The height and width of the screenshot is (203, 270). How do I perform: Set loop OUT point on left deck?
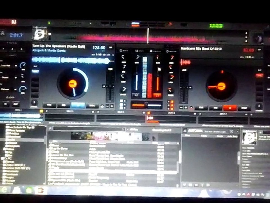point(16,104)
